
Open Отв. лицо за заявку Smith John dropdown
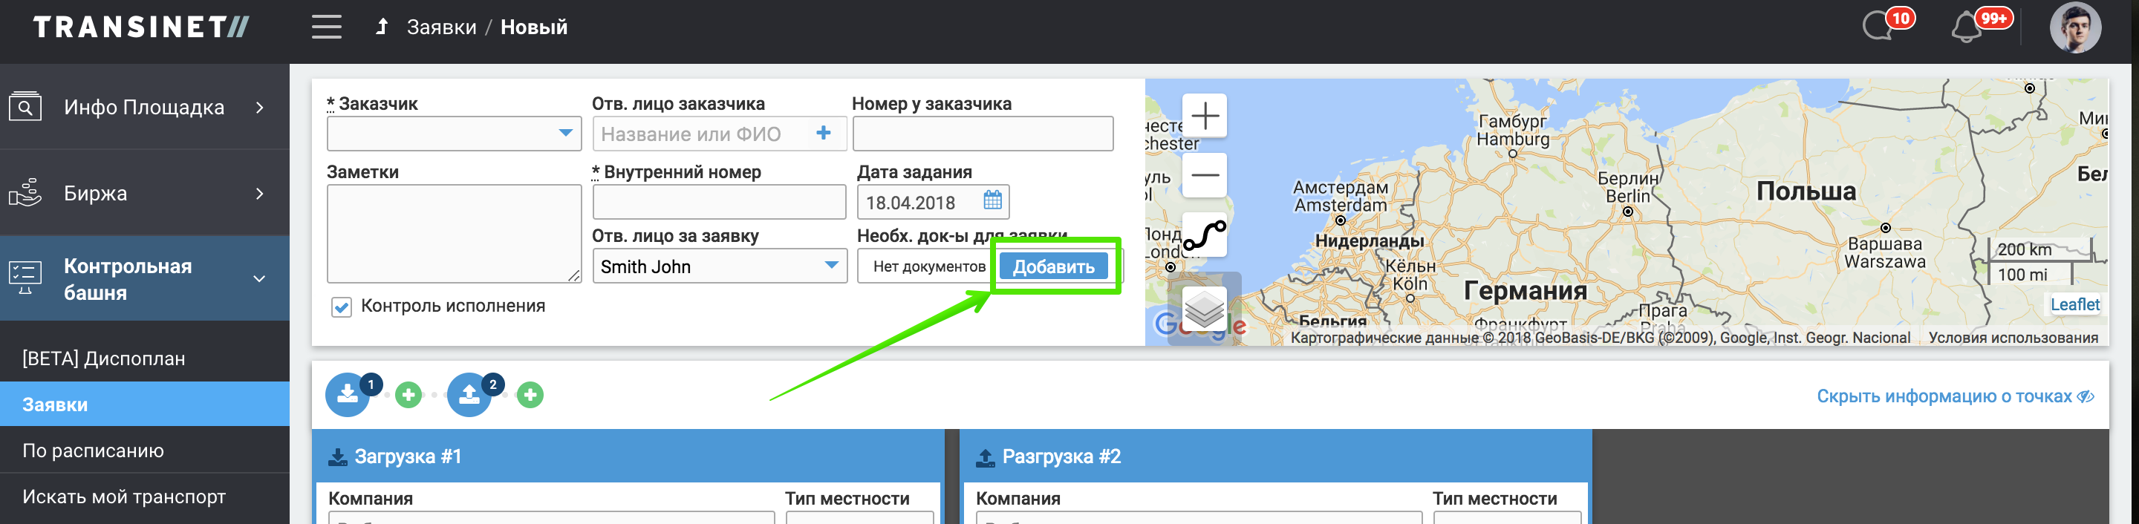click(x=830, y=266)
